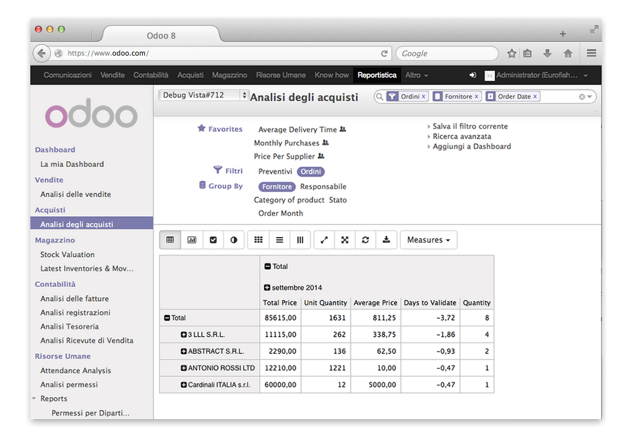Switch to the bar chart view
This screenshot has height=440, width=634.
(x=191, y=239)
